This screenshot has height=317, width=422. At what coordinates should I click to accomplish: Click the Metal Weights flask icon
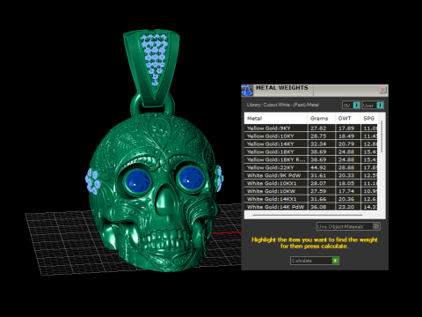click(247, 91)
